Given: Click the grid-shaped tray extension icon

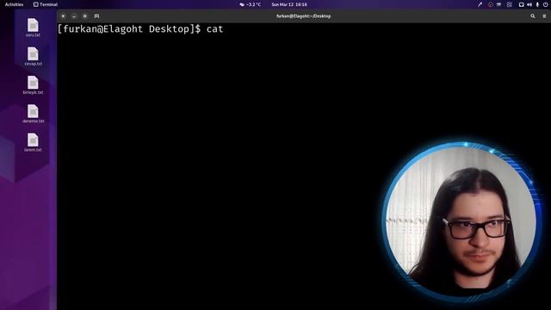Looking at the screenshot, I should (510, 4).
